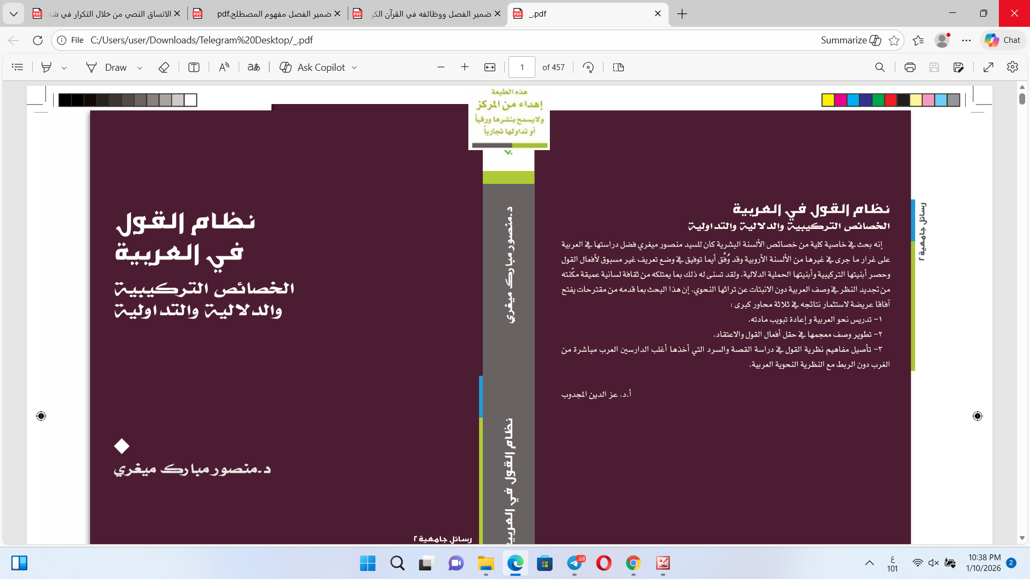
Task: Show hidden system tray icons
Action: [x=870, y=563]
